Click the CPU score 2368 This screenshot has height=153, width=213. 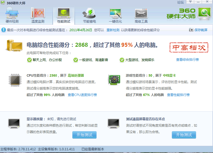click(53, 76)
